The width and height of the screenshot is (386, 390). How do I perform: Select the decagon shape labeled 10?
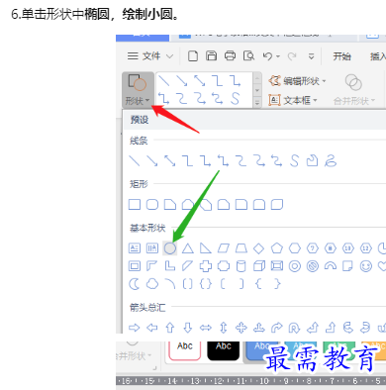click(x=348, y=248)
